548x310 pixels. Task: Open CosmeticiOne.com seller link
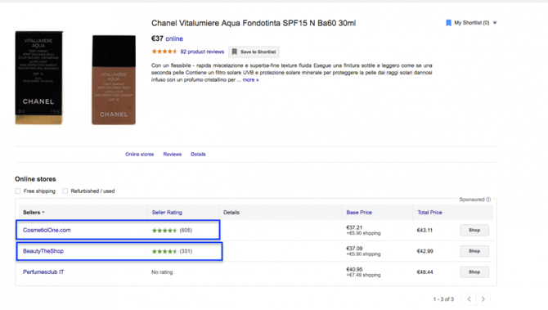pyautogui.click(x=47, y=230)
